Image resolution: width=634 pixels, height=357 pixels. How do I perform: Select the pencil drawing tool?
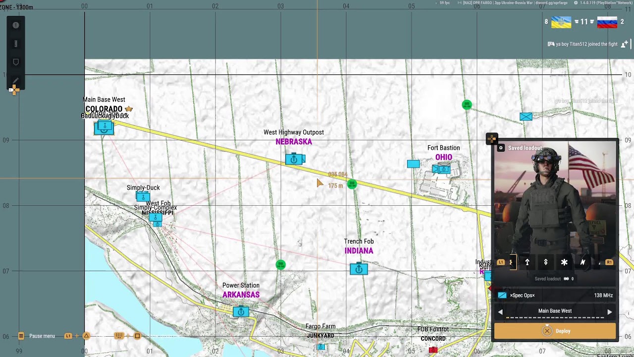[x=16, y=80]
